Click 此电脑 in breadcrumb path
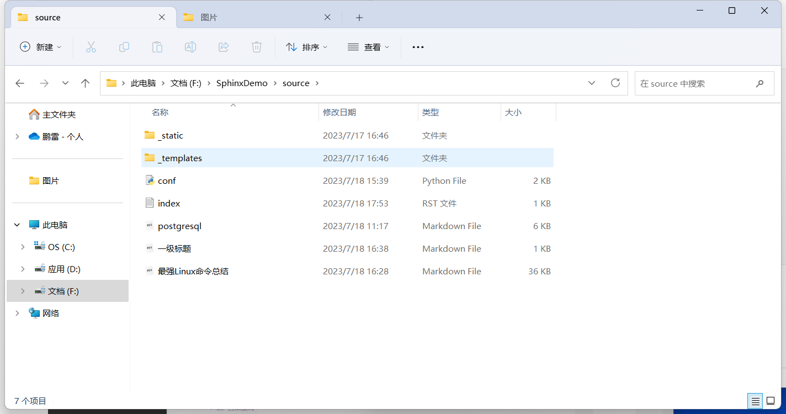Screen dimensions: 786x414 point(144,83)
